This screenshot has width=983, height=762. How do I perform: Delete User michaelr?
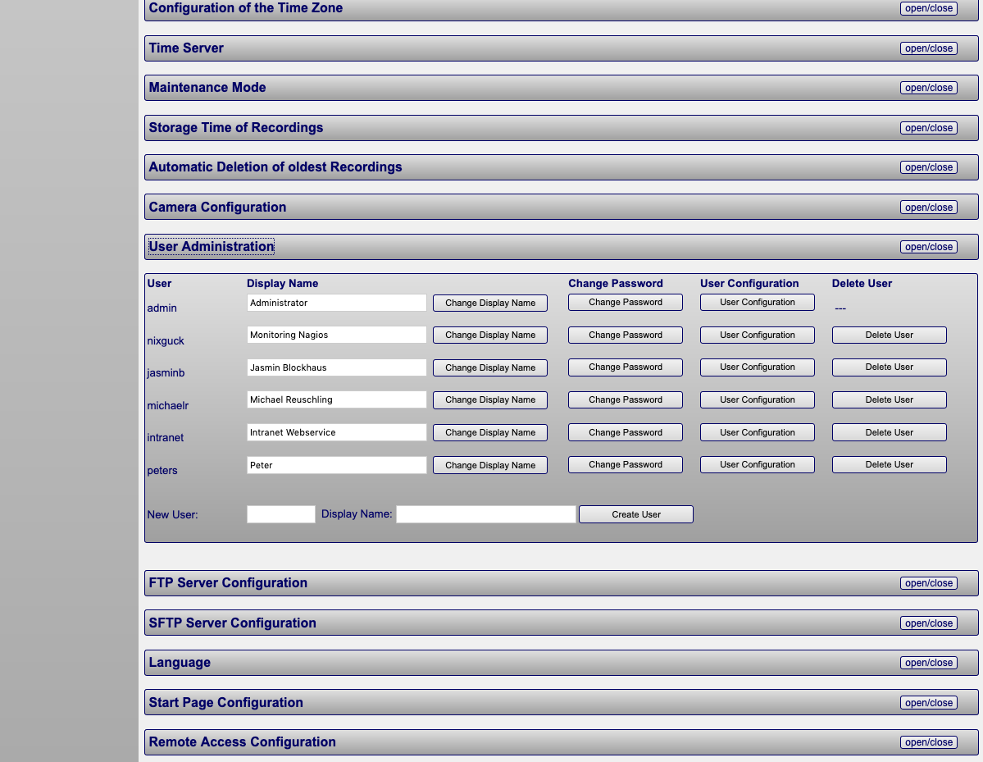[x=889, y=399]
